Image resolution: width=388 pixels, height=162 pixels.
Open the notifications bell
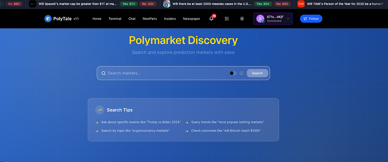pos(211,19)
